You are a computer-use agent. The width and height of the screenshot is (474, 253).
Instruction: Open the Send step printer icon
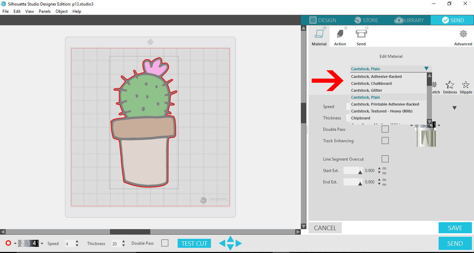point(361,34)
